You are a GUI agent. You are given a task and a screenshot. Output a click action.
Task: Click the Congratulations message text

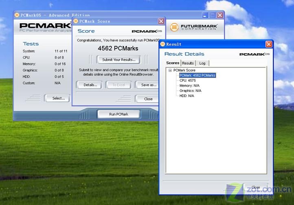118,40
